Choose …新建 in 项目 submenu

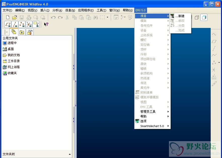180,16
